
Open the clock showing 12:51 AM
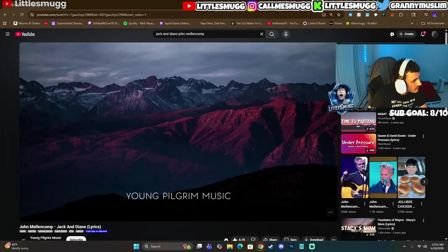tap(437, 246)
